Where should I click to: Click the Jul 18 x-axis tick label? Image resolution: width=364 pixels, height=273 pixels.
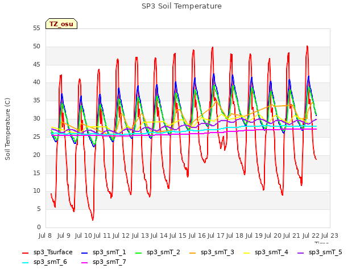click(x=235, y=235)
